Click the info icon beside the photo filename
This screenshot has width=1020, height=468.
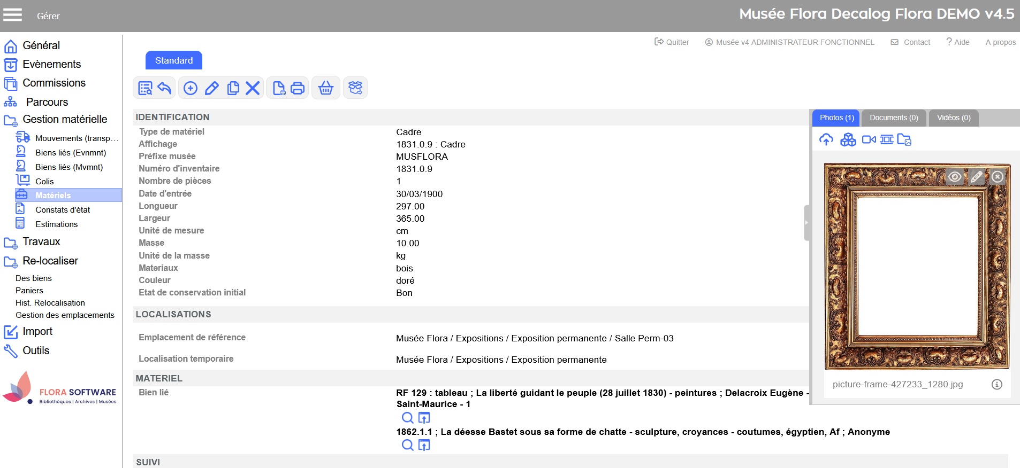click(996, 385)
